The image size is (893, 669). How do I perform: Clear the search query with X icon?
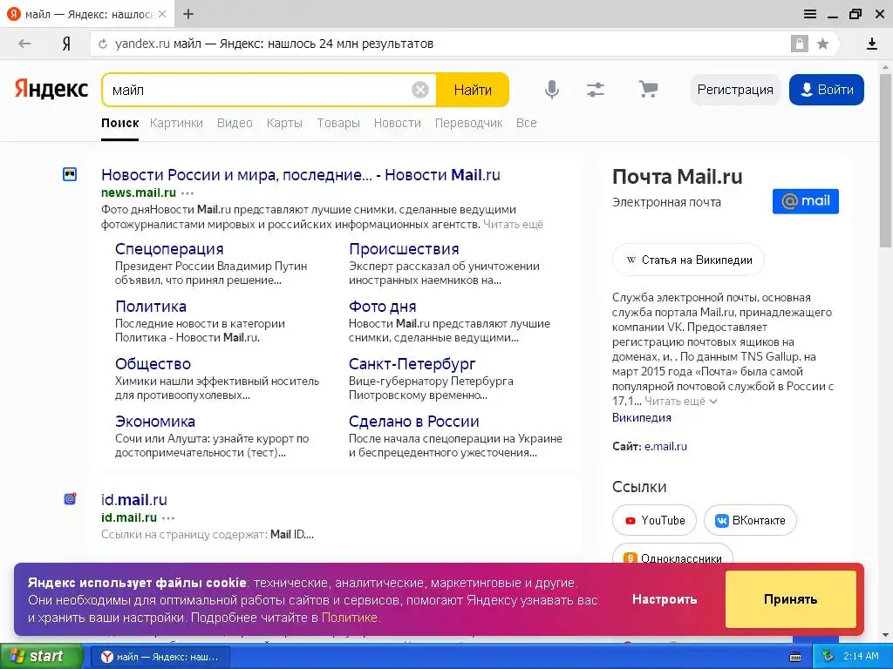tap(420, 90)
